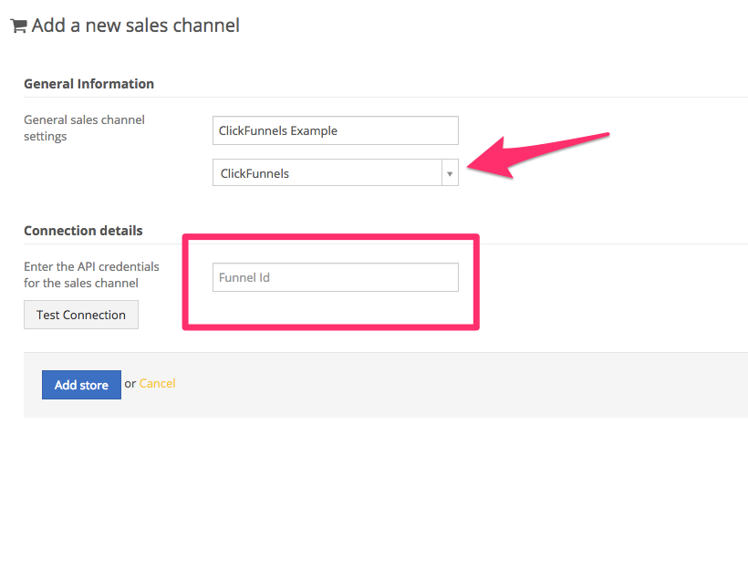Click the Enter the API credentials label
The height and width of the screenshot is (580, 748).
point(91,274)
